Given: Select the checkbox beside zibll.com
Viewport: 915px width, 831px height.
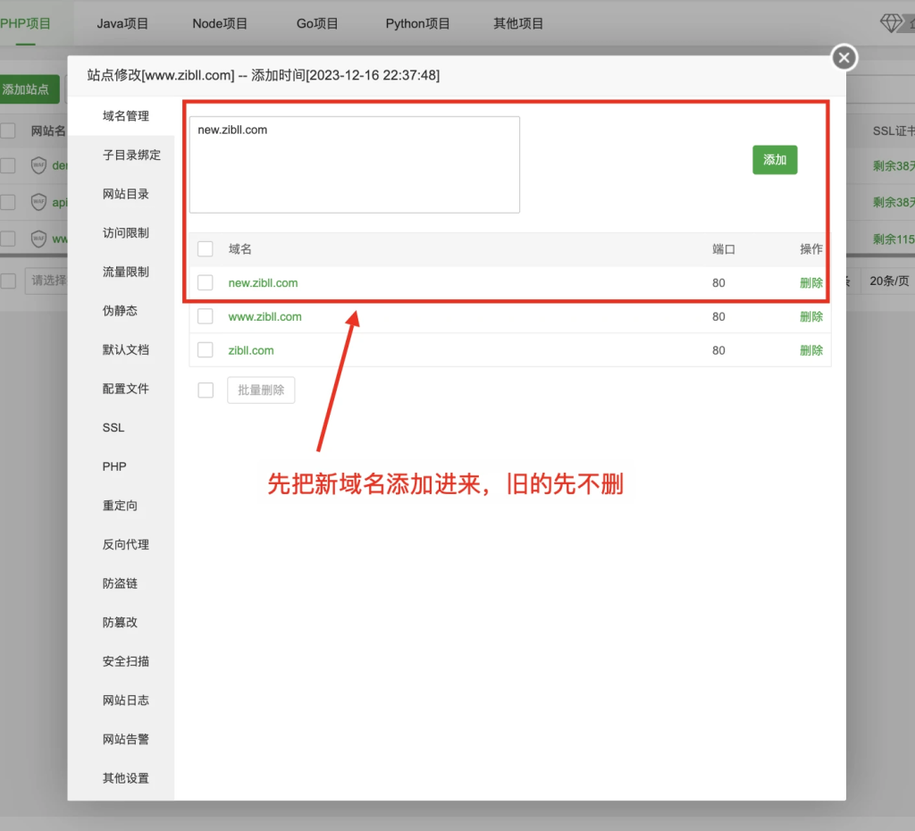Looking at the screenshot, I should [205, 350].
